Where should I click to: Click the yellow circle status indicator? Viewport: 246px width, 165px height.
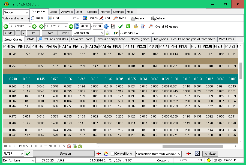(209, 160)
